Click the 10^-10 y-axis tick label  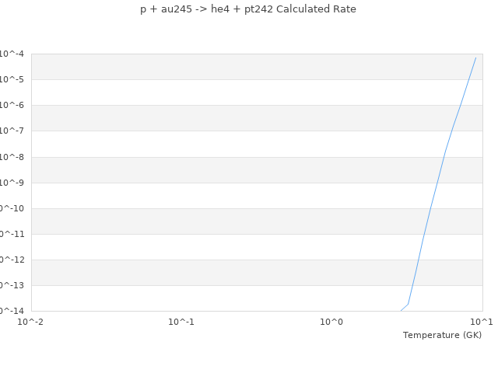pos(12,208)
